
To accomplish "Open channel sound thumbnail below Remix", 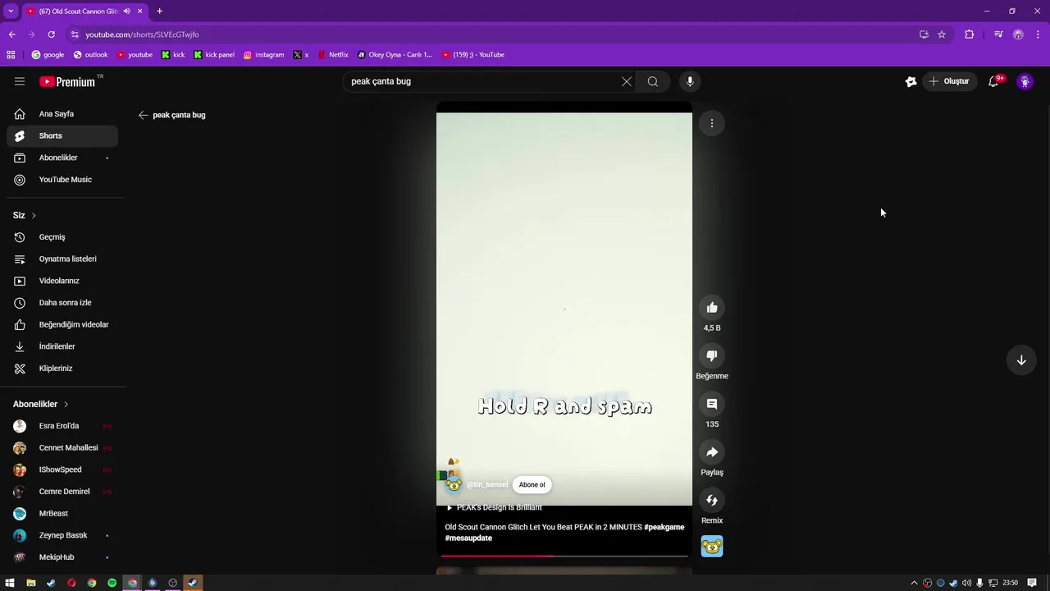I will [x=712, y=547].
